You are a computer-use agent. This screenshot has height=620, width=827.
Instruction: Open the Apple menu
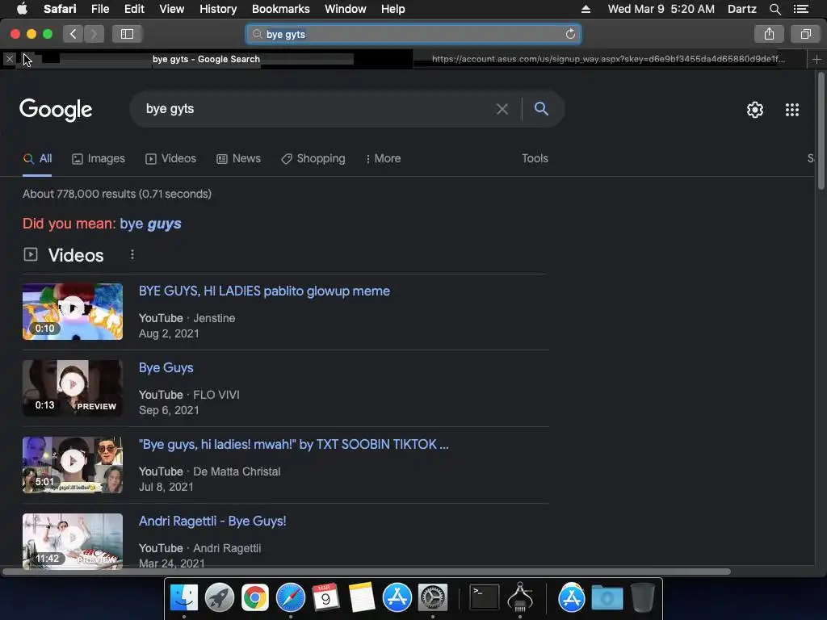click(22, 9)
